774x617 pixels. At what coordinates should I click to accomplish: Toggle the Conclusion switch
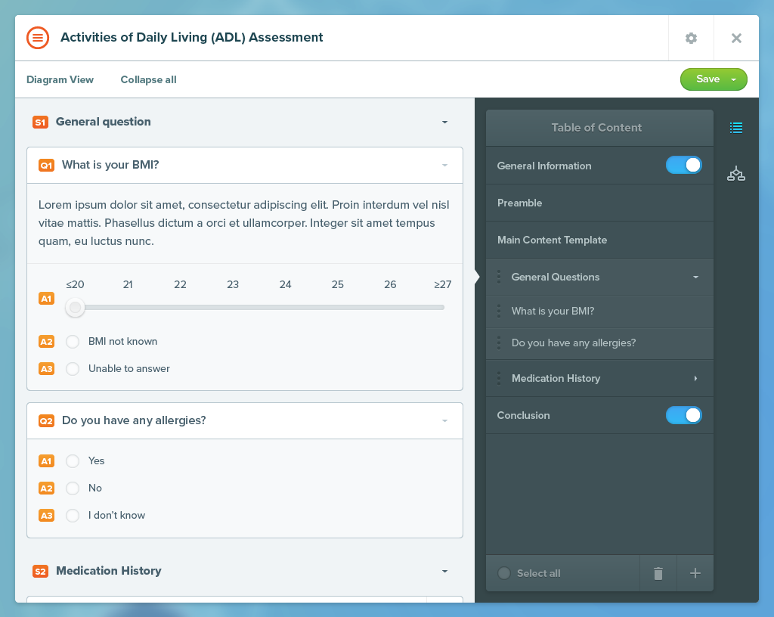(x=683, y=415)
